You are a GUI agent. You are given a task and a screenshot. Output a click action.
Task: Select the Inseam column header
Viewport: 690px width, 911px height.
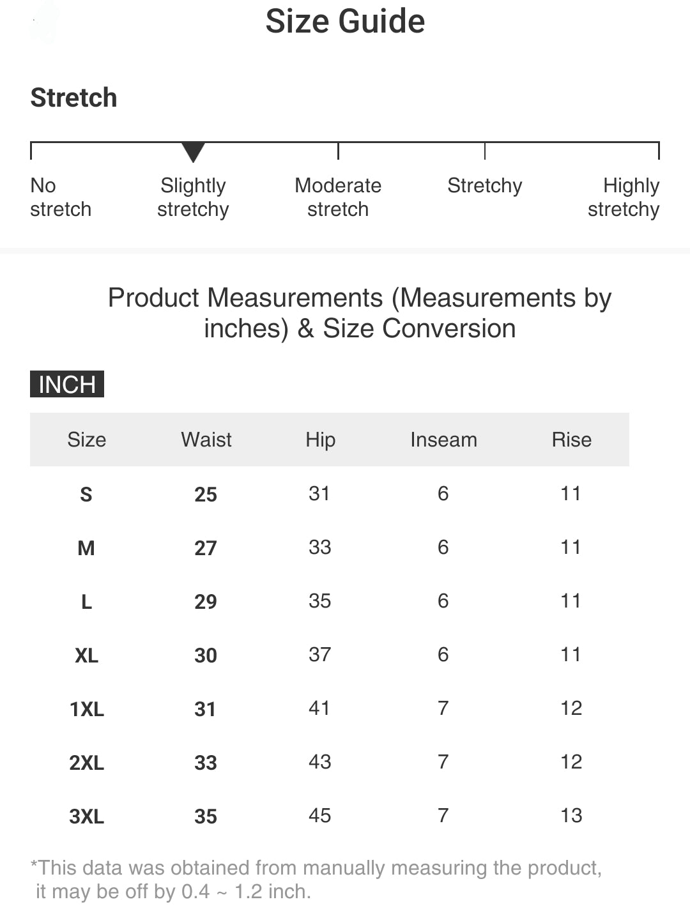443,440
